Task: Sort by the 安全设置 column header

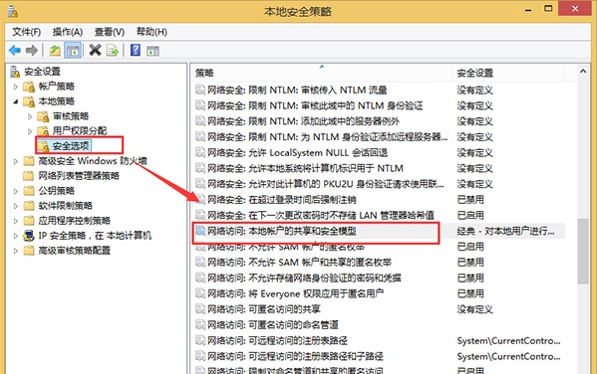Action: tap(508, 73)
